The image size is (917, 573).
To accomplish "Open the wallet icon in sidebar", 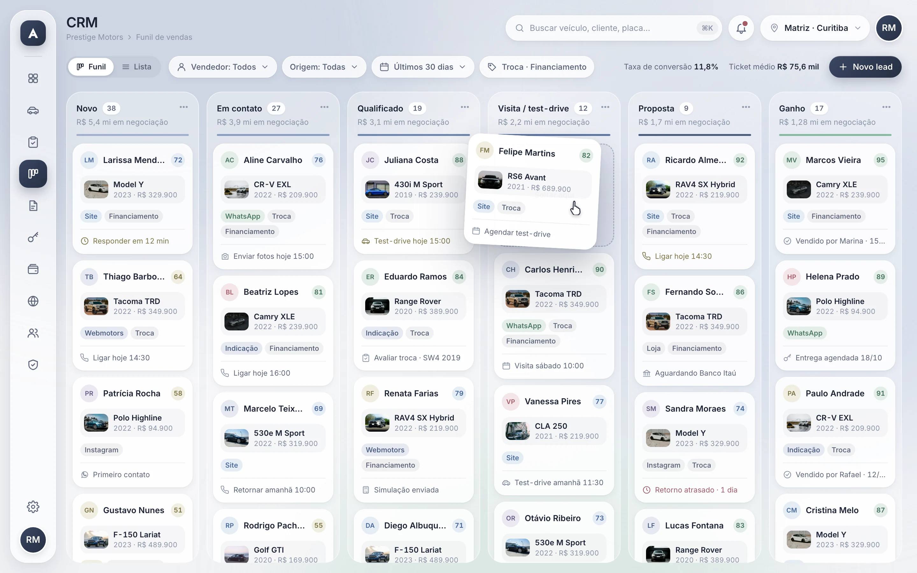I will point(33,269).
